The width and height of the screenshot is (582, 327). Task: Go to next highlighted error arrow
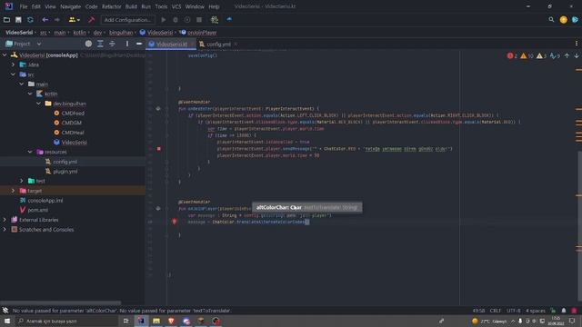(x=577, y=56)
